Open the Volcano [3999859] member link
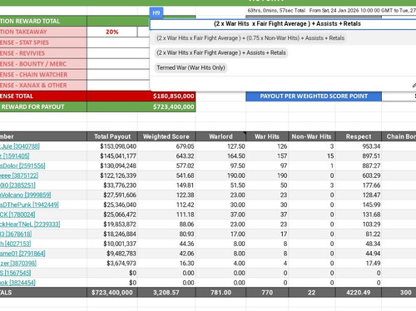This screenshot has width=416, height=311. click(x=25, y=195)
